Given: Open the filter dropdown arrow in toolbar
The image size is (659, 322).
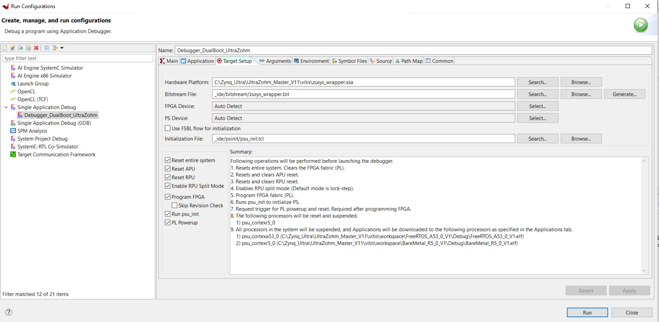Looking at the screenshot, I should point(62,48).
